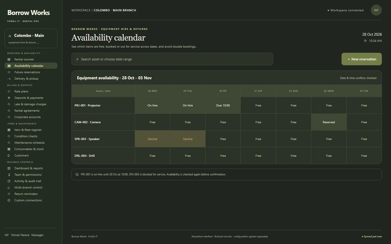Click PRJ-001 On hire cell under 28 WED
Screen dimensions: 391x244
click(152, 106)
